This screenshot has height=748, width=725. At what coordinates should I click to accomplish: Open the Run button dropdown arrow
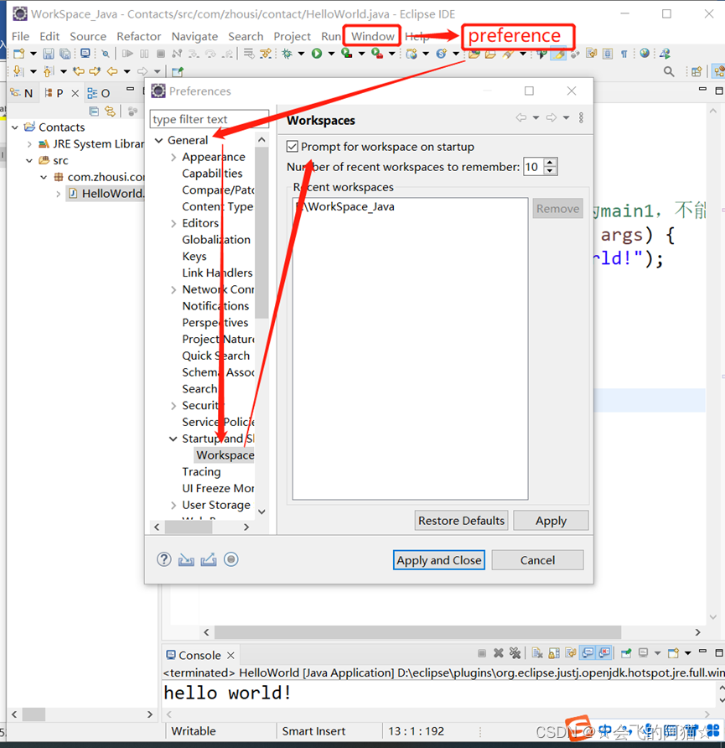pyautogui.click(x=331, y=54)
